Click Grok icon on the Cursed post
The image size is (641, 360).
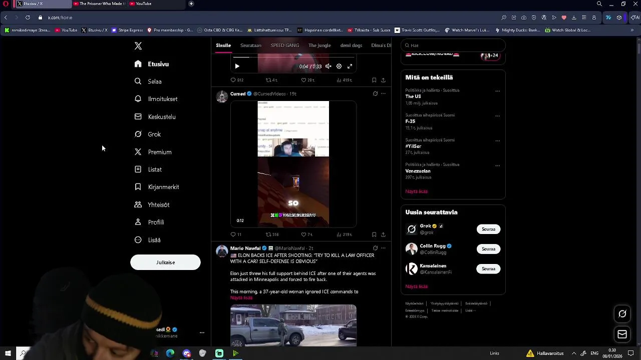tap(375, 93)
